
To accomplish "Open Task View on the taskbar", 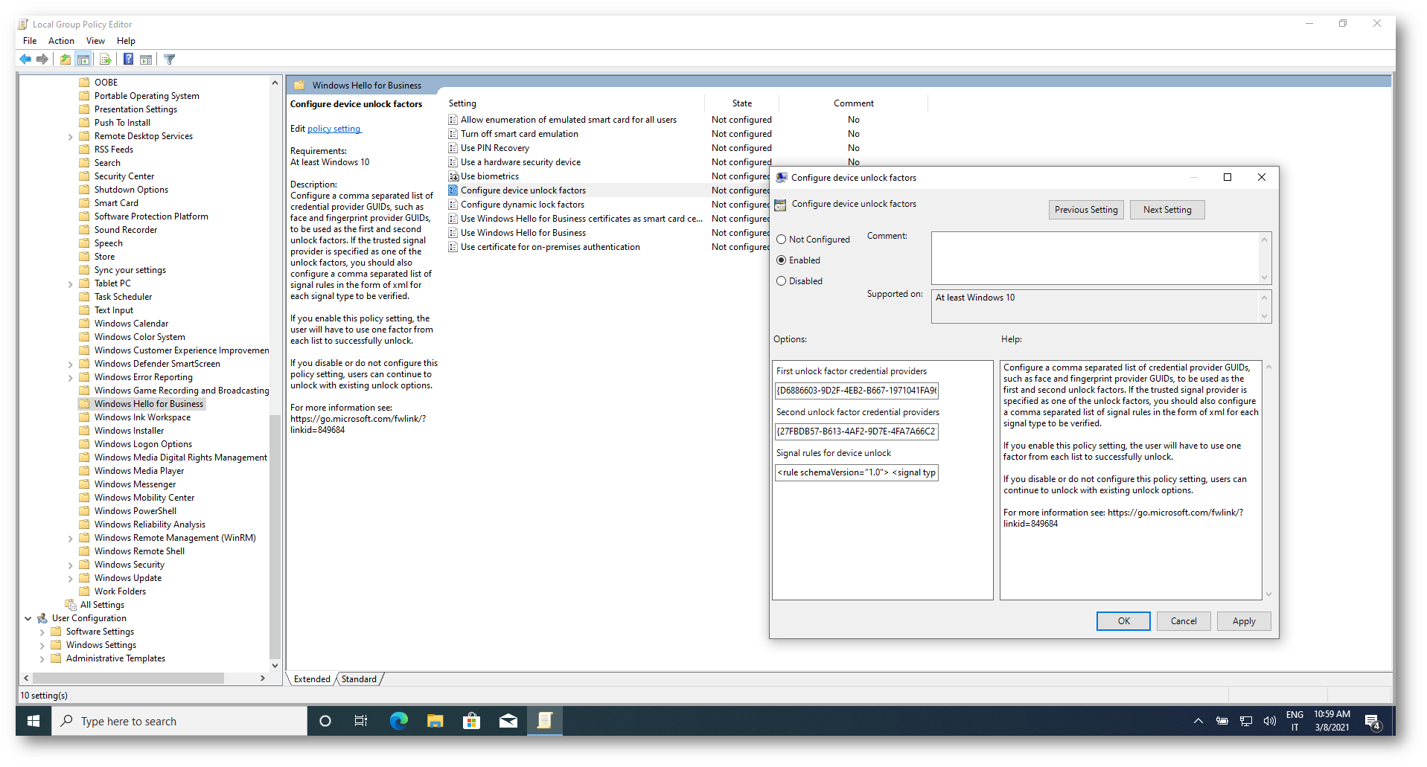I will coord(361,721).
